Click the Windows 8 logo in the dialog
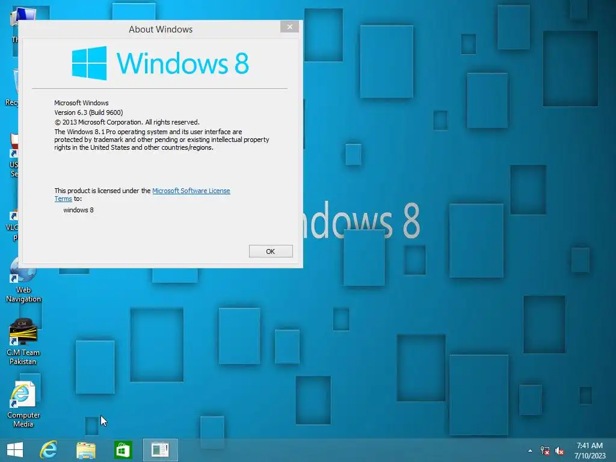616x462 pixels. tap(160, 63)
